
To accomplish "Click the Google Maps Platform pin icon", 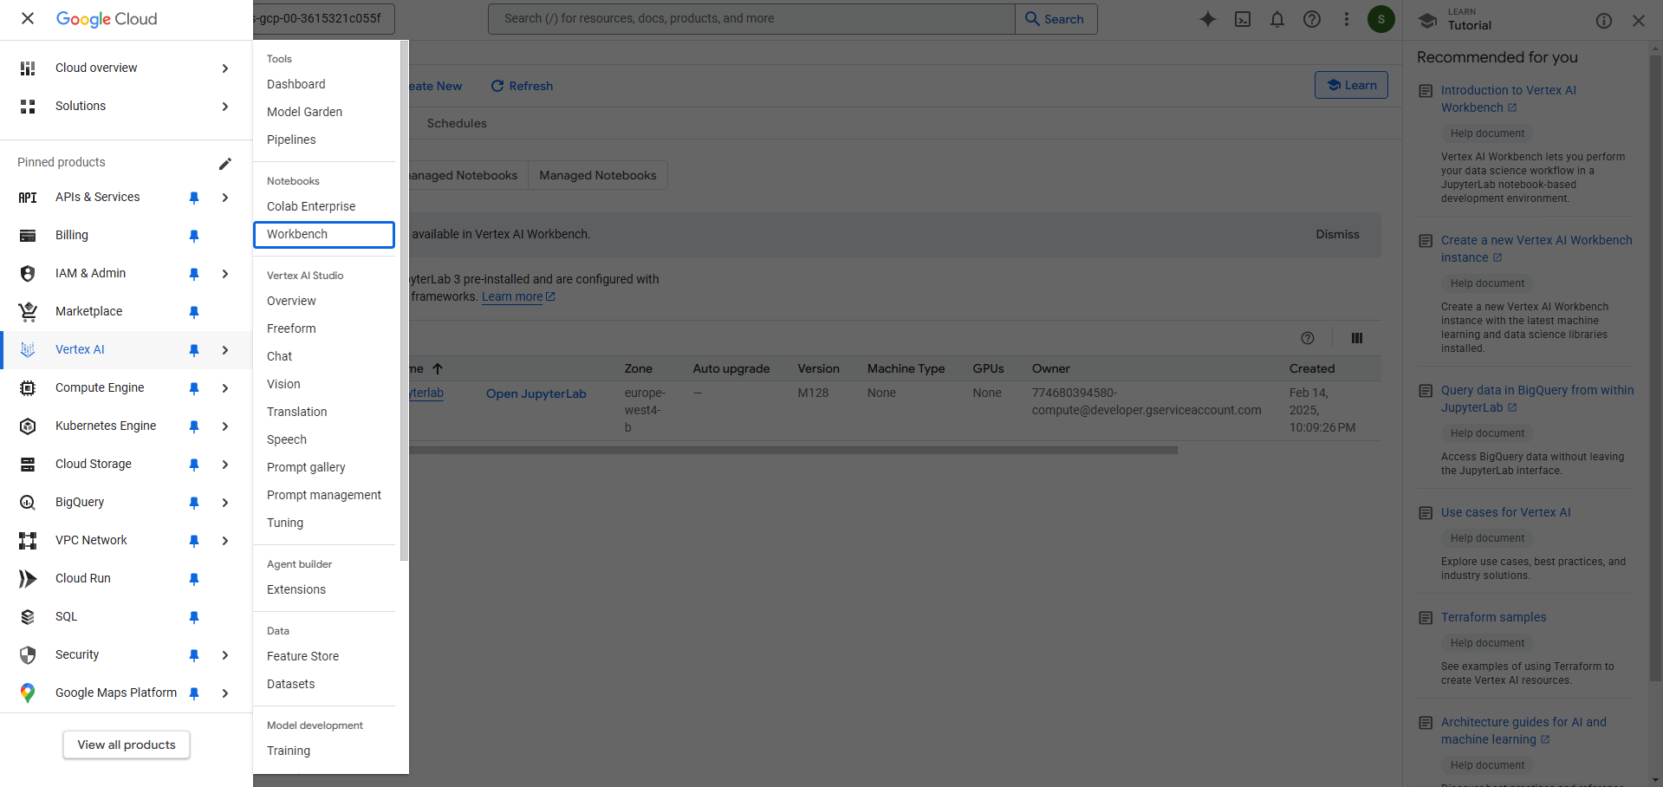I will (28, 693).
